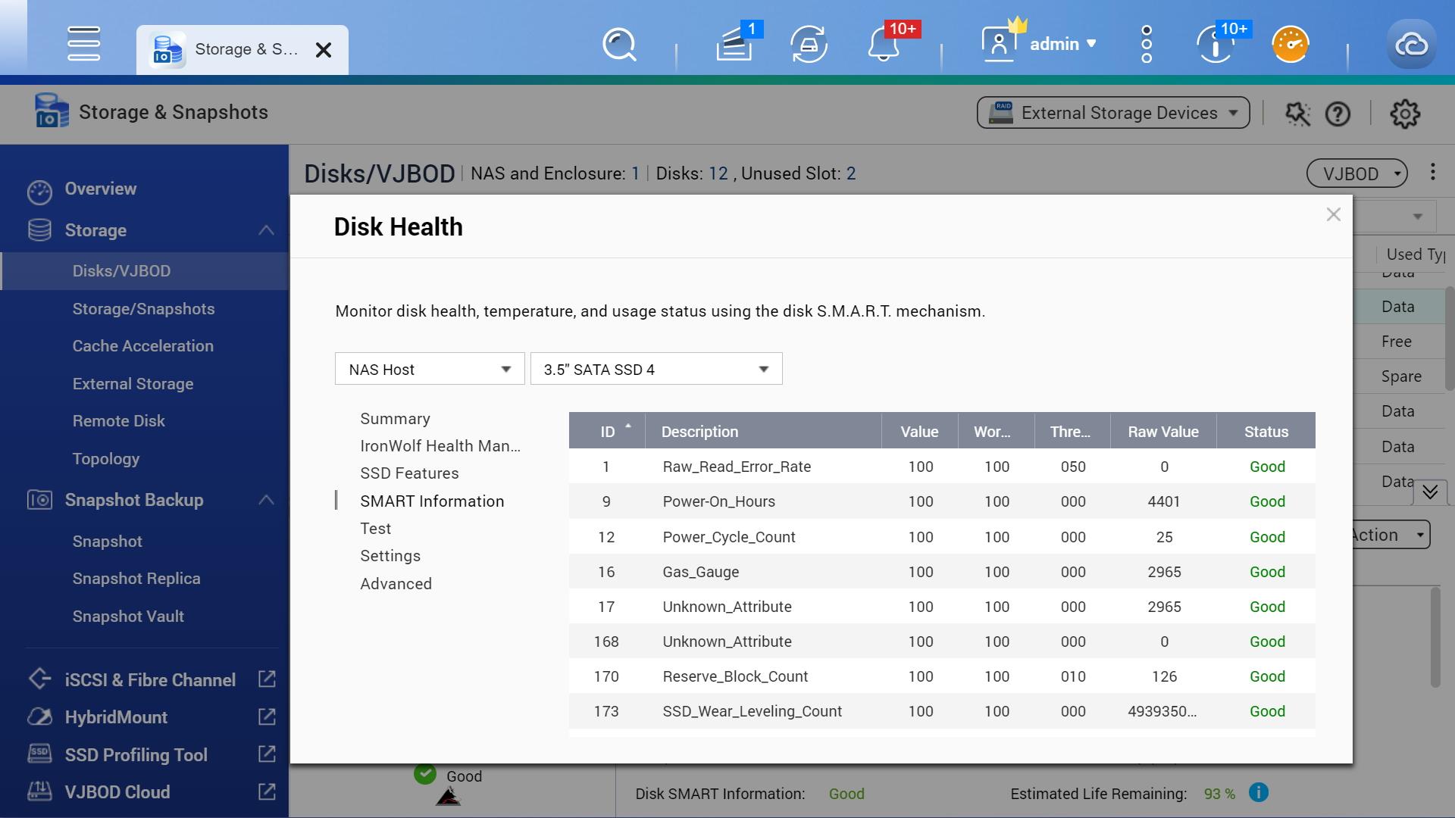Click the help question mark icon
Viewport: 1455px width, 818px height.
[1338, 114]
